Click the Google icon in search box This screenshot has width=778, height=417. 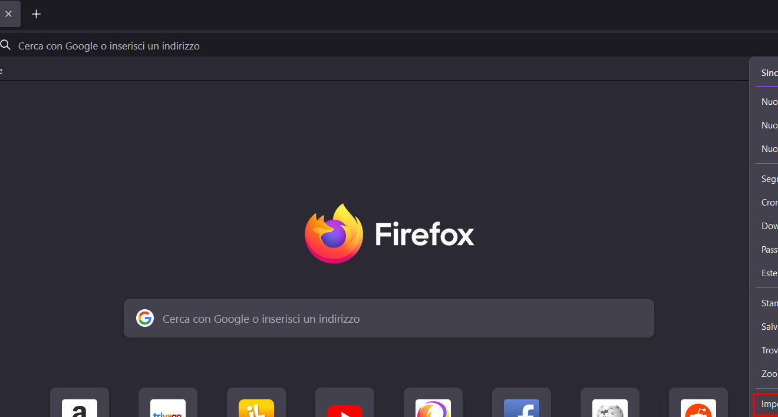coord(145,319)
